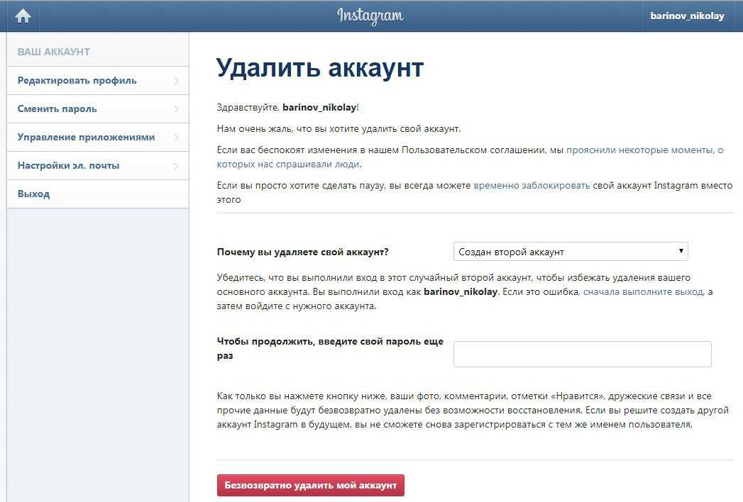The image size is (743, 502).
Task: Click chevron next to Управление приложениями
Action: 176,138
